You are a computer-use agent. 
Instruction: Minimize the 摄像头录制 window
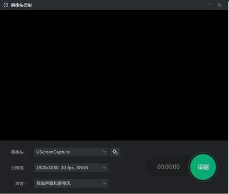click(209, 5)
